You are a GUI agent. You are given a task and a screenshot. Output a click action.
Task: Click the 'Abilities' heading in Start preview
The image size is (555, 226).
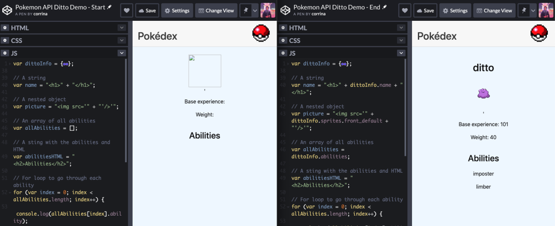pyautogui.click(x=205, y=136)
